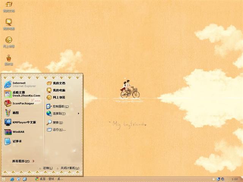Click the 关闭计算机(U) shut down button
This screenshot has width=243, height=182.
68,168
